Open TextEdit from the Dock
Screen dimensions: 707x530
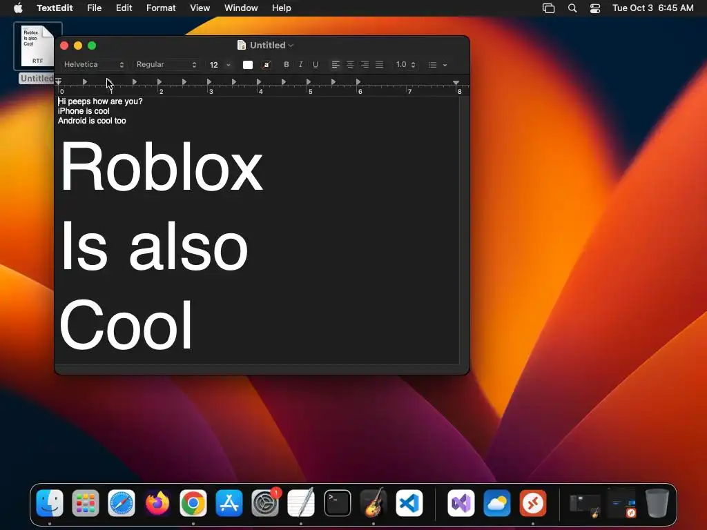tap(301, 503)
